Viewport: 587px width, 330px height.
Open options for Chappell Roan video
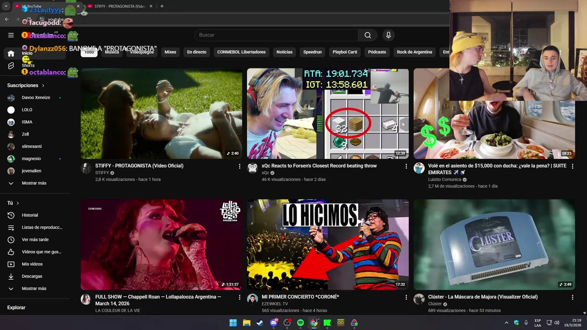point(239,297)
